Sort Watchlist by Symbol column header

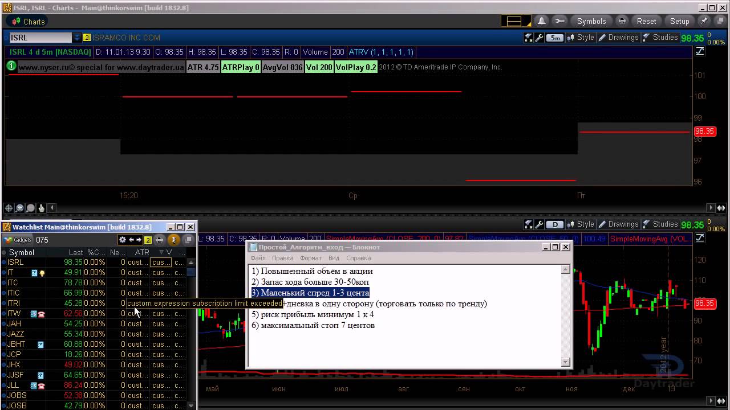coord(22,252)
